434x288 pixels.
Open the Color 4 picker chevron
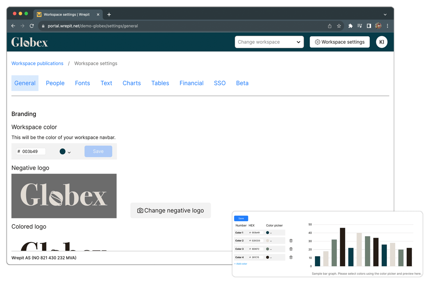(x=271, y=258)
